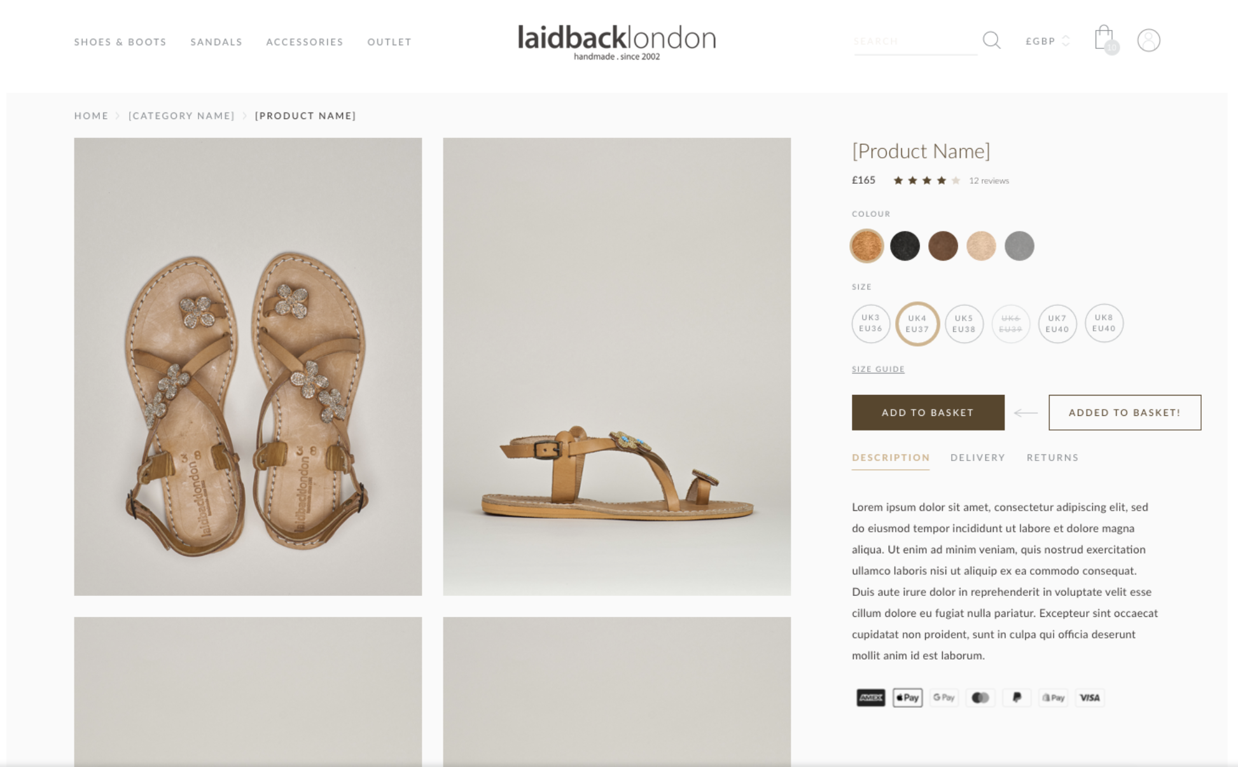Click the [Category Name] breadcrumb

[181, 116]
